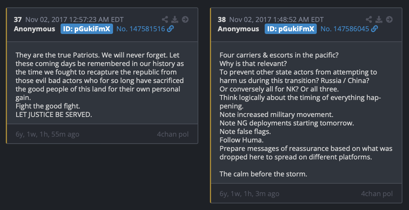
Task: Click the '6y, 1w, 1h, 3m ago' relative time
Action: click(x=249, y=194)
